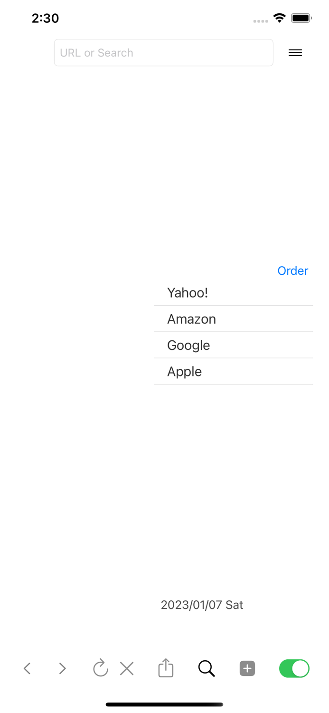Screen dimensions: 329x713
Task: Tap the Wi-Fi indicator in status bar
Action: pos(279,18)
